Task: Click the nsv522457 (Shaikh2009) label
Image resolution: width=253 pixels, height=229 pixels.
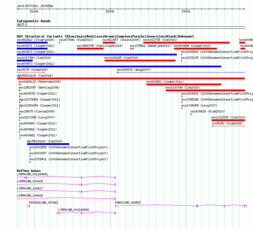Action: click(121, 40)
